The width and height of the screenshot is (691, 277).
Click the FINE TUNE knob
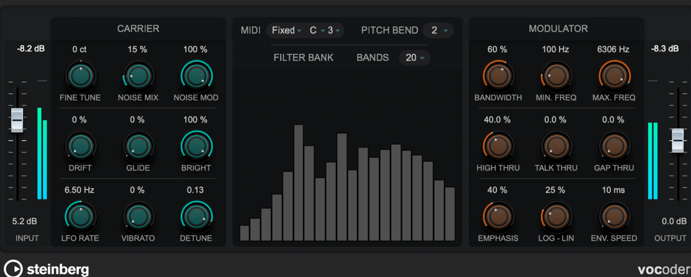pos(81,76)
